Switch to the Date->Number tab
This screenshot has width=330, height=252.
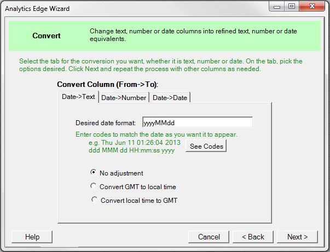point(124,97)
